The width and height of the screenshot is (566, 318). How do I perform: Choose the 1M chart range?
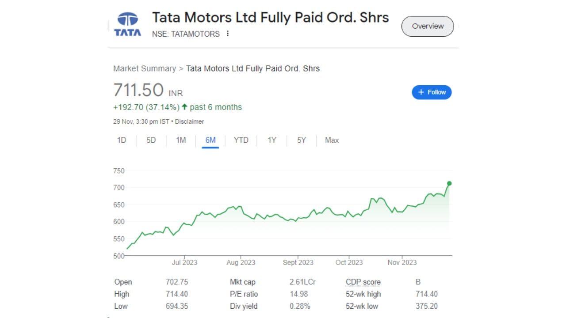[181, 140]
